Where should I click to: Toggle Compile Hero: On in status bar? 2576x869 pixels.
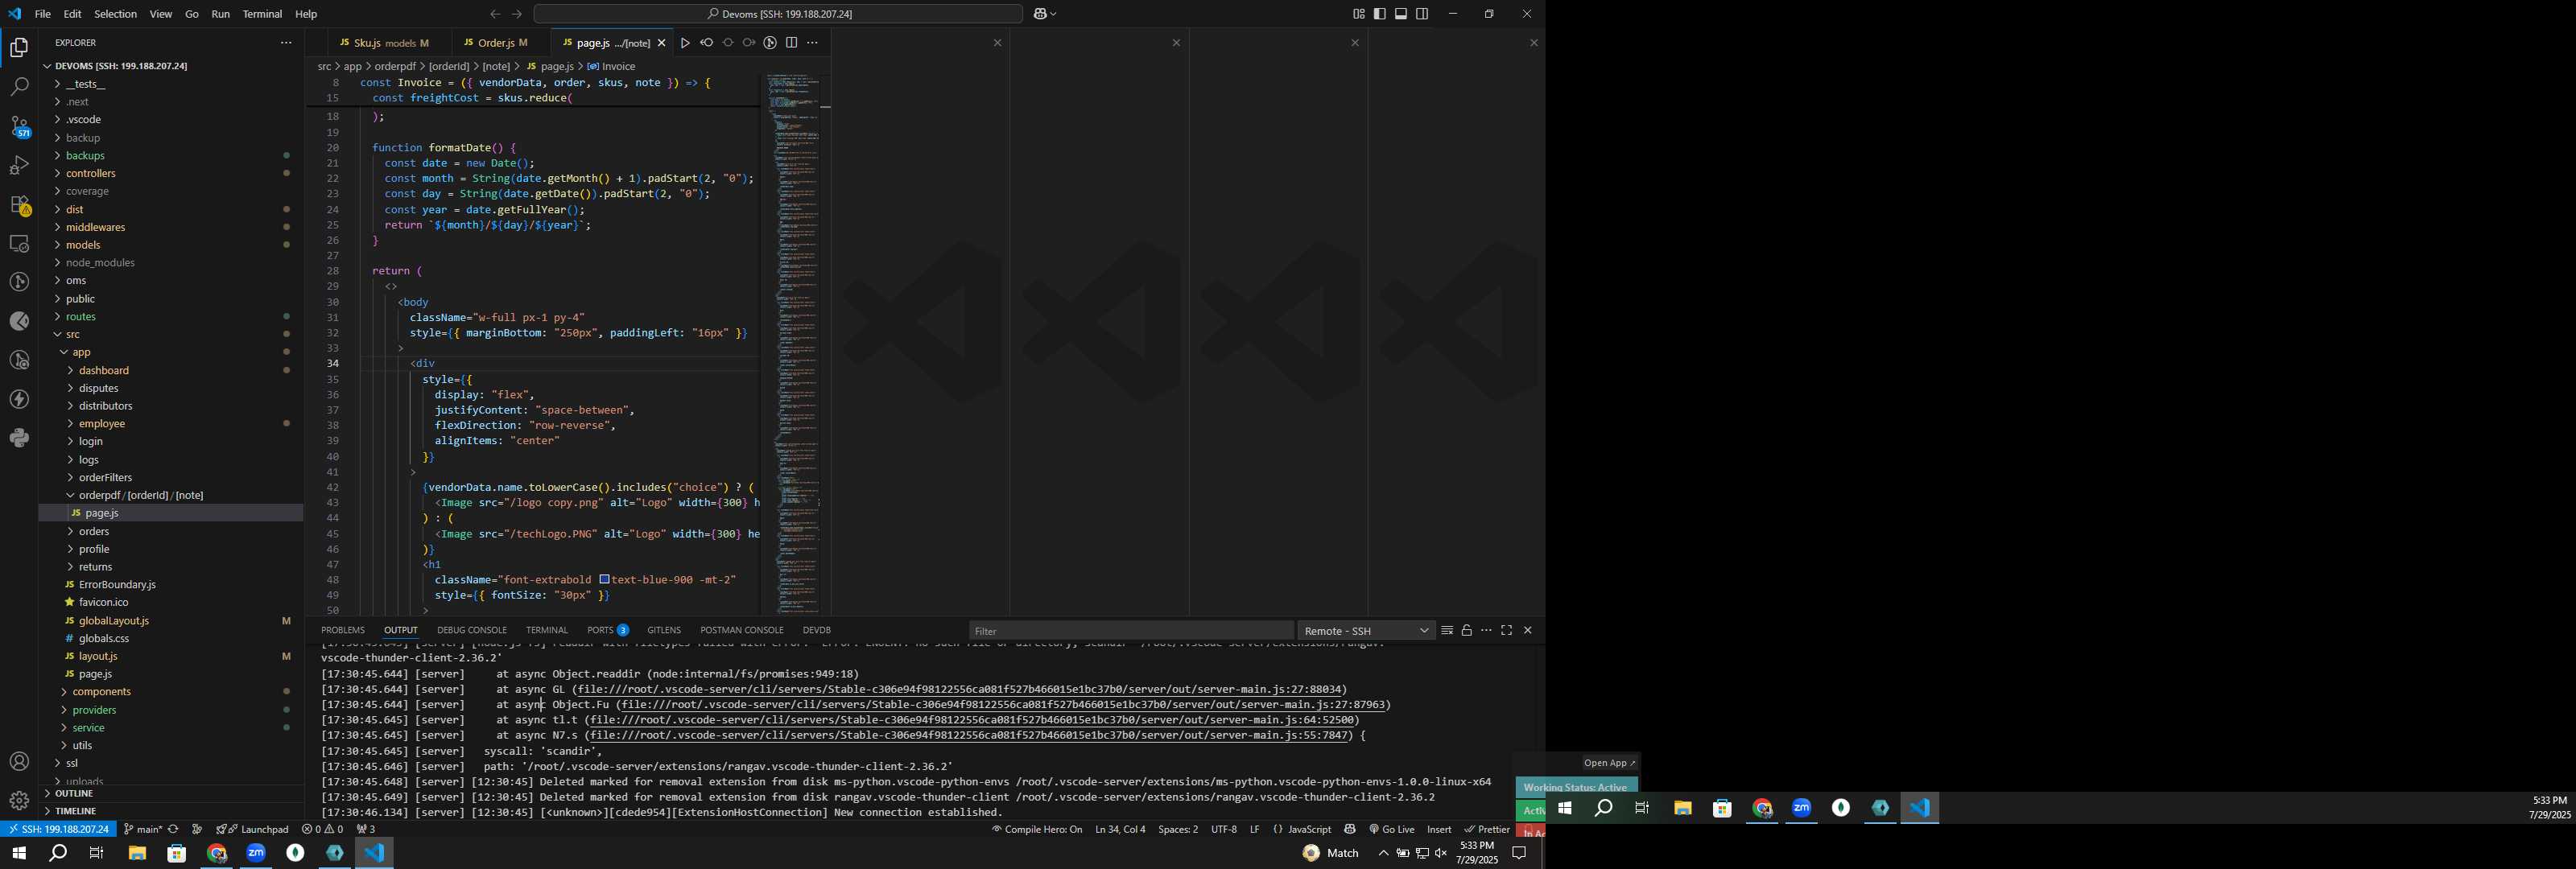1037,829
